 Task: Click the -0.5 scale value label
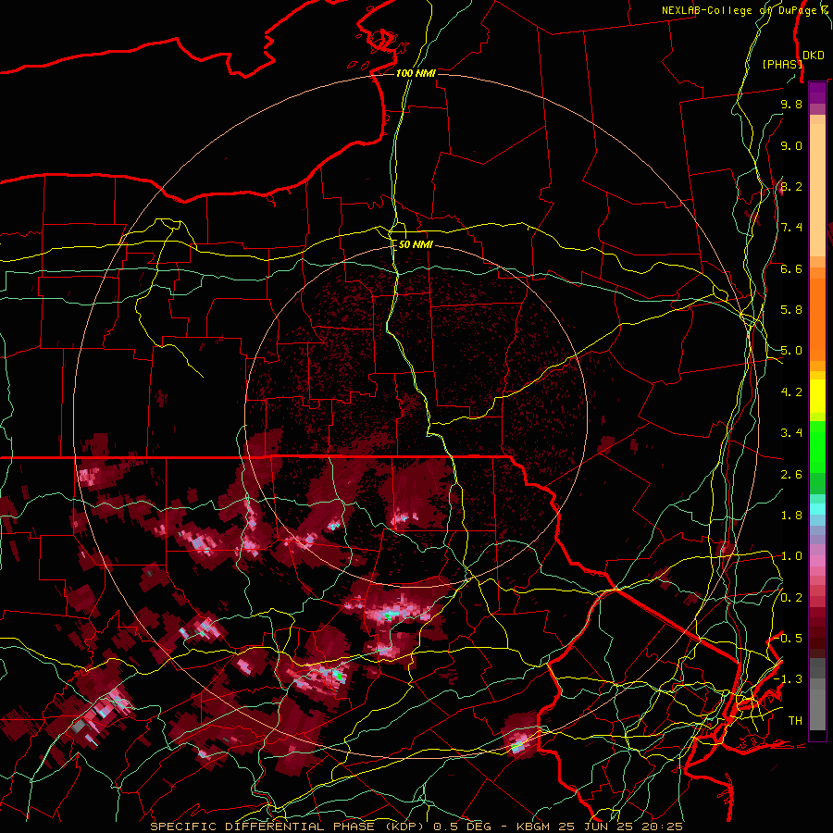coord(788,638)
